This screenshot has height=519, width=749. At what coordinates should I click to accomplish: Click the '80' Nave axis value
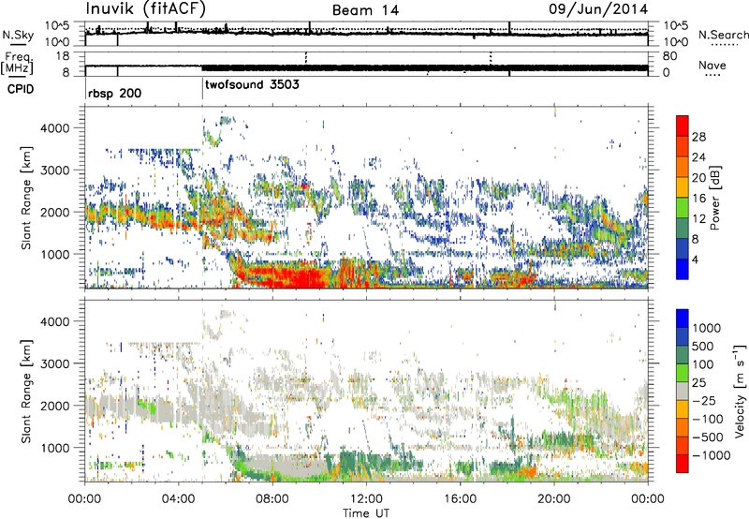coord(669,56)
